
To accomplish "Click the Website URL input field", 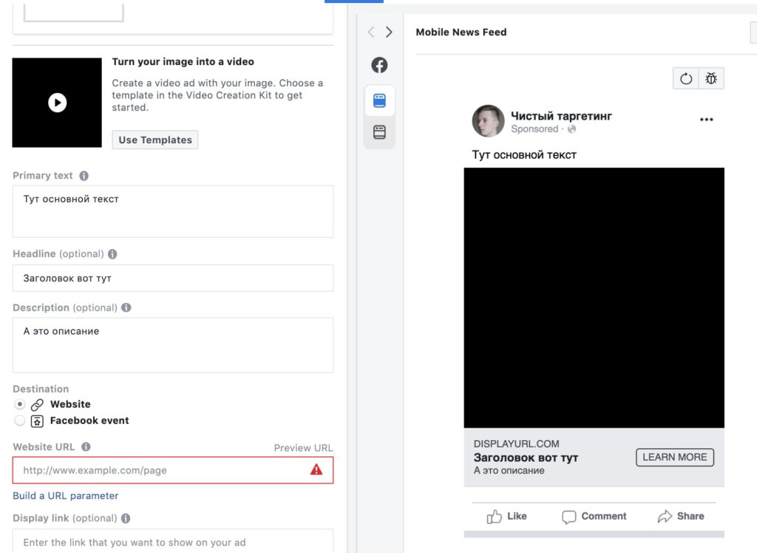I will tap(163, 470).
